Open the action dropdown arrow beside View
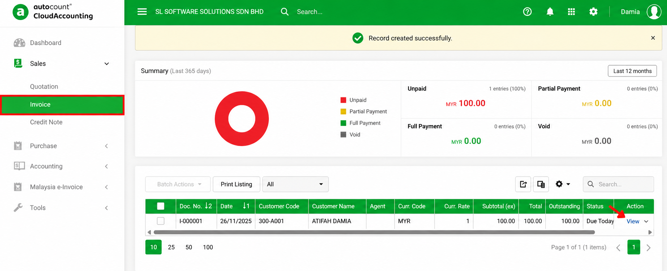 coord(646,221)
